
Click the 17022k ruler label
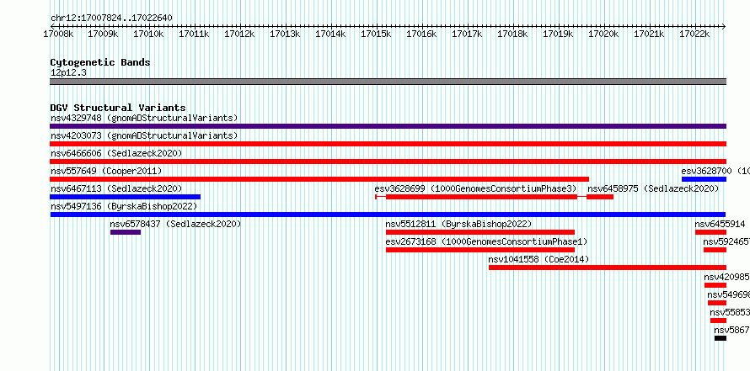tap(694, 34)
